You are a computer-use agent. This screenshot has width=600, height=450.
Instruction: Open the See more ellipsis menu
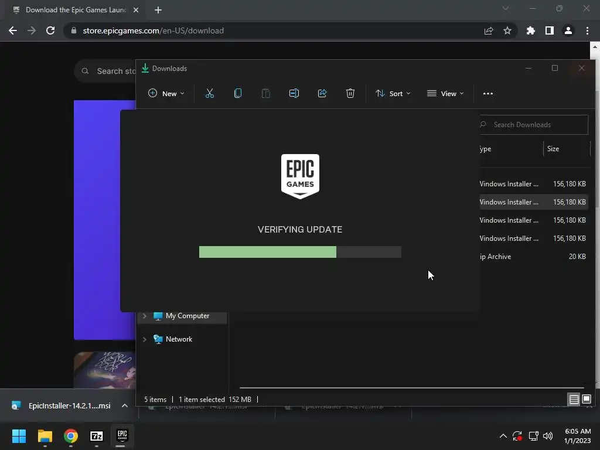point(488,93)
